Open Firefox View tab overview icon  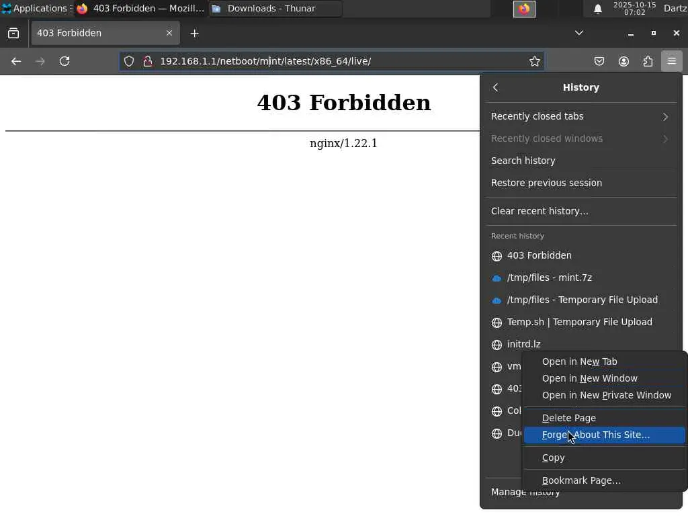(x=13, y=34)
